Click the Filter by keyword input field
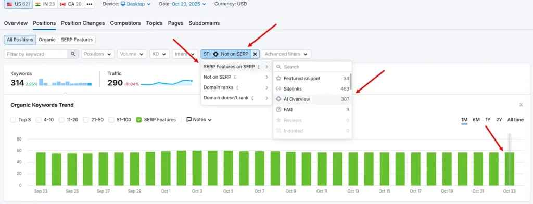 (36, 54)
